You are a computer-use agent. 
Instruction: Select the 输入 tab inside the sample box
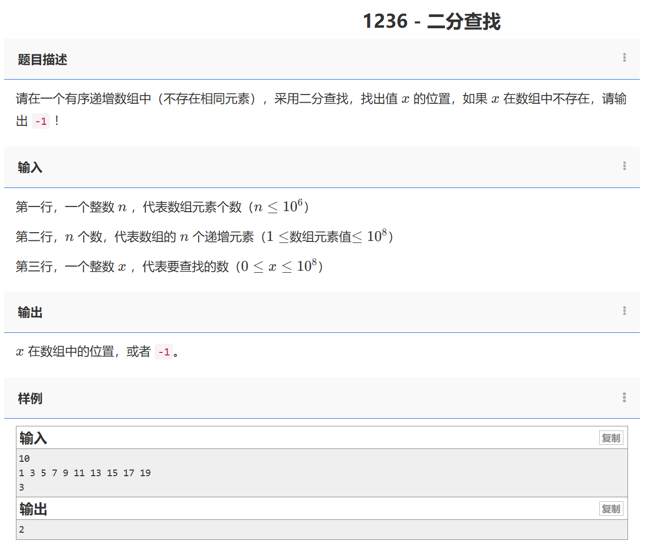(x=33, y=438)
